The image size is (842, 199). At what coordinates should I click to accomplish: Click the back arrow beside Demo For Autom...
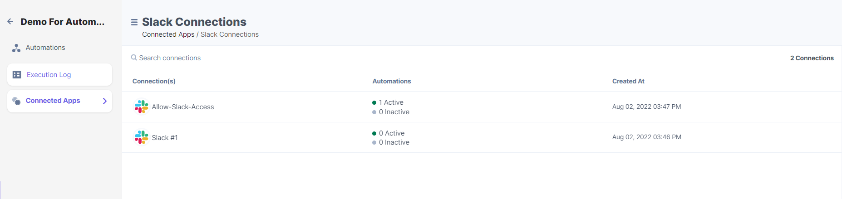click(10, 21)
